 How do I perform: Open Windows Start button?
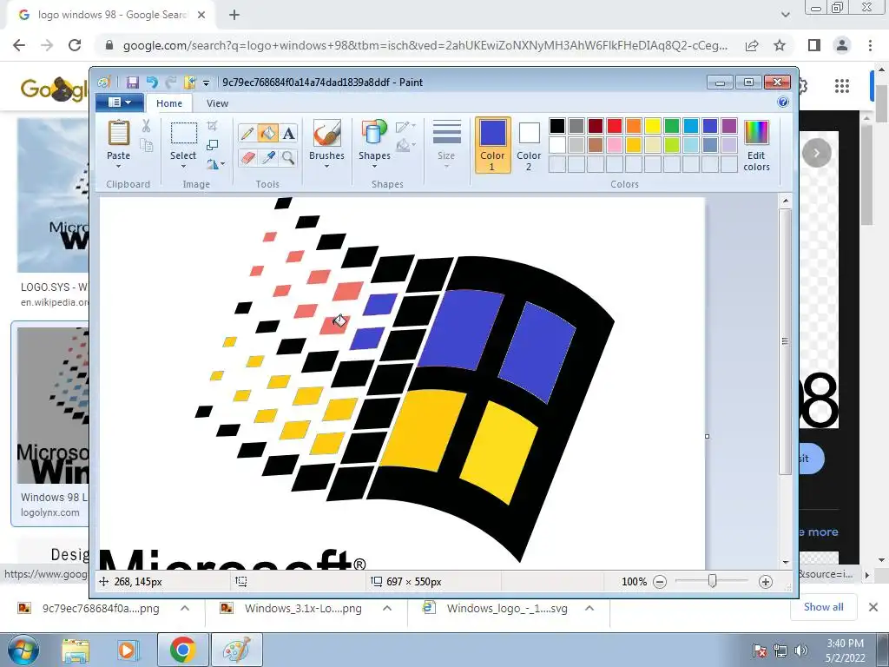23,650
